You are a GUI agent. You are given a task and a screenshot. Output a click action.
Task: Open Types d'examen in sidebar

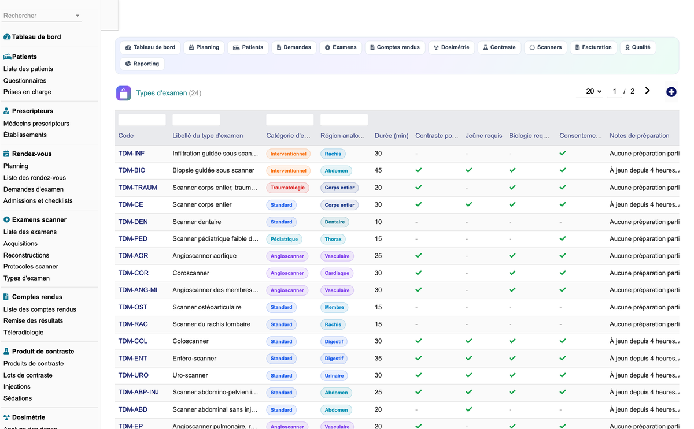[x=27, y=278]
